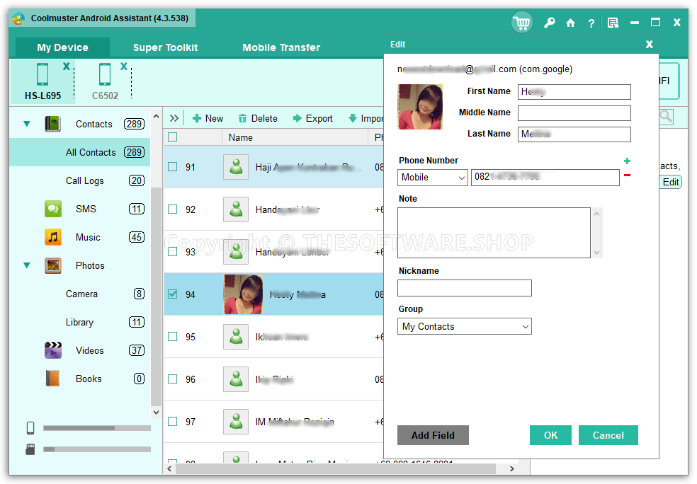Confirm the edit with OK
Viewport: 697px width, 484px height.
[x=551, y=435]
